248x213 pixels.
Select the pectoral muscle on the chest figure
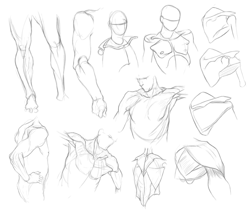point(160,48)
